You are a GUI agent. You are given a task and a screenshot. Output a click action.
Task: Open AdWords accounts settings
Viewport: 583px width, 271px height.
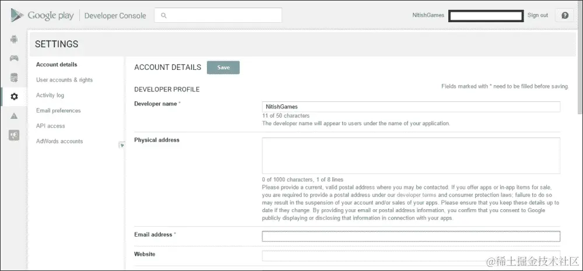click(59, 141)
